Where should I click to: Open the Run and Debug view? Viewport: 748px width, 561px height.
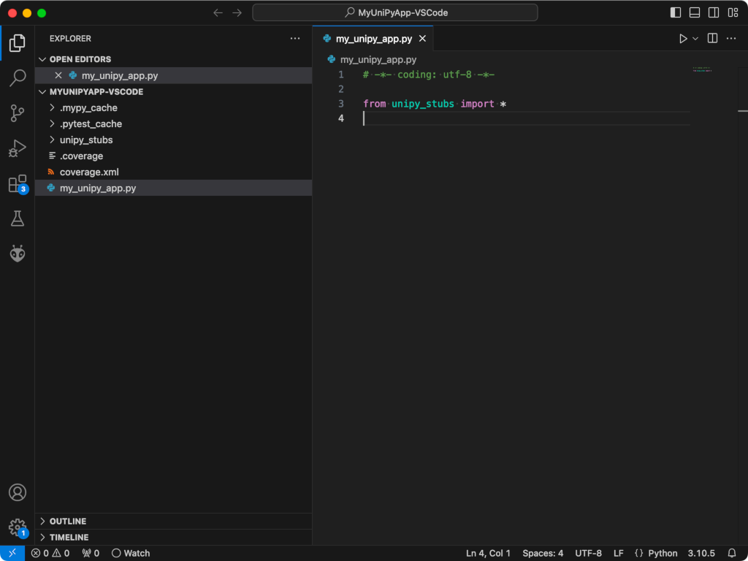(x=18, y=148)
